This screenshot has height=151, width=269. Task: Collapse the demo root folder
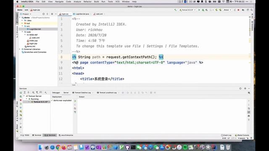point(20,18)
